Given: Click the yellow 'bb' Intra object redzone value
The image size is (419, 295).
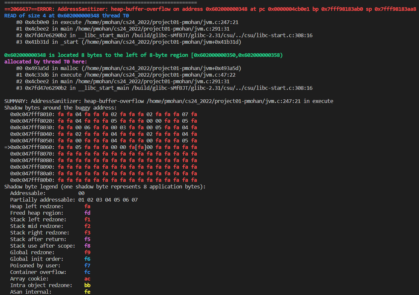Looking at the screenshot, I should (x=87, y=285).
